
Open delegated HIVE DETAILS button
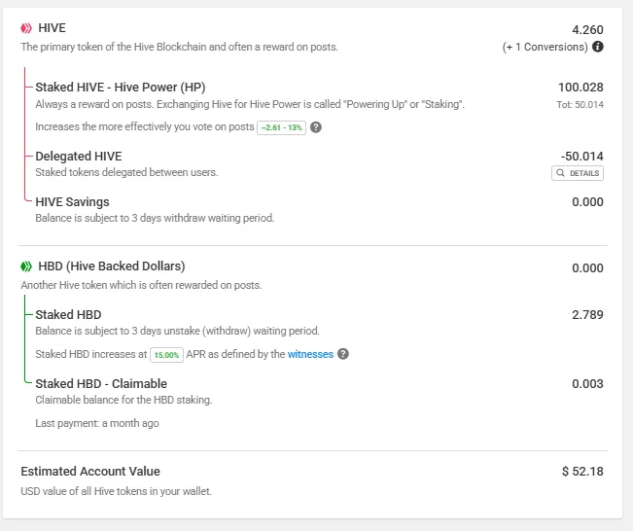(x=578, y=173)
